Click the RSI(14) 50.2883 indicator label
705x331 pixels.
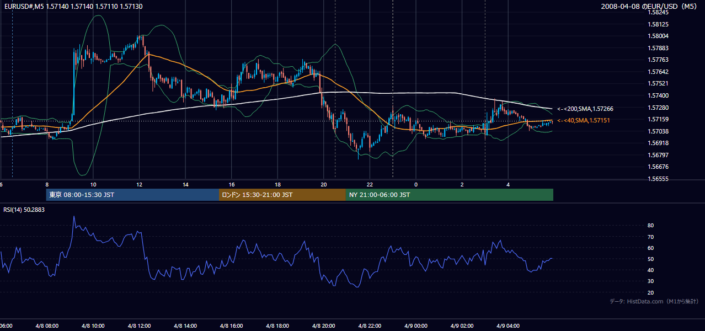point(24,210)
